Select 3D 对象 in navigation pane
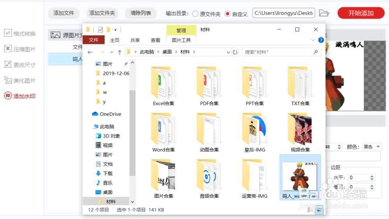Screen dimensions: 389x219 108,136
